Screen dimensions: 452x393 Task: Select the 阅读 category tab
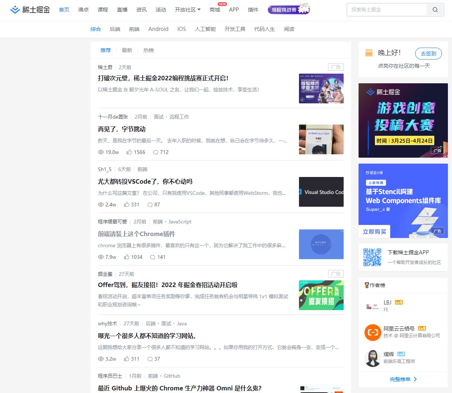click(x=289, y=29)
